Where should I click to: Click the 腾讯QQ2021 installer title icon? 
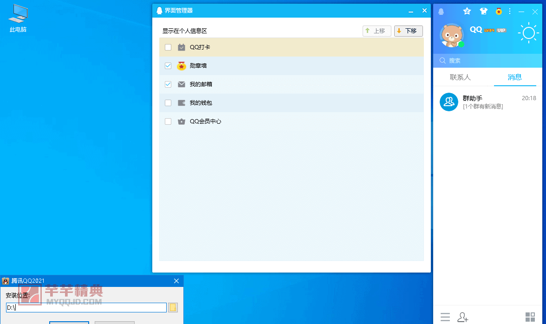6,281
